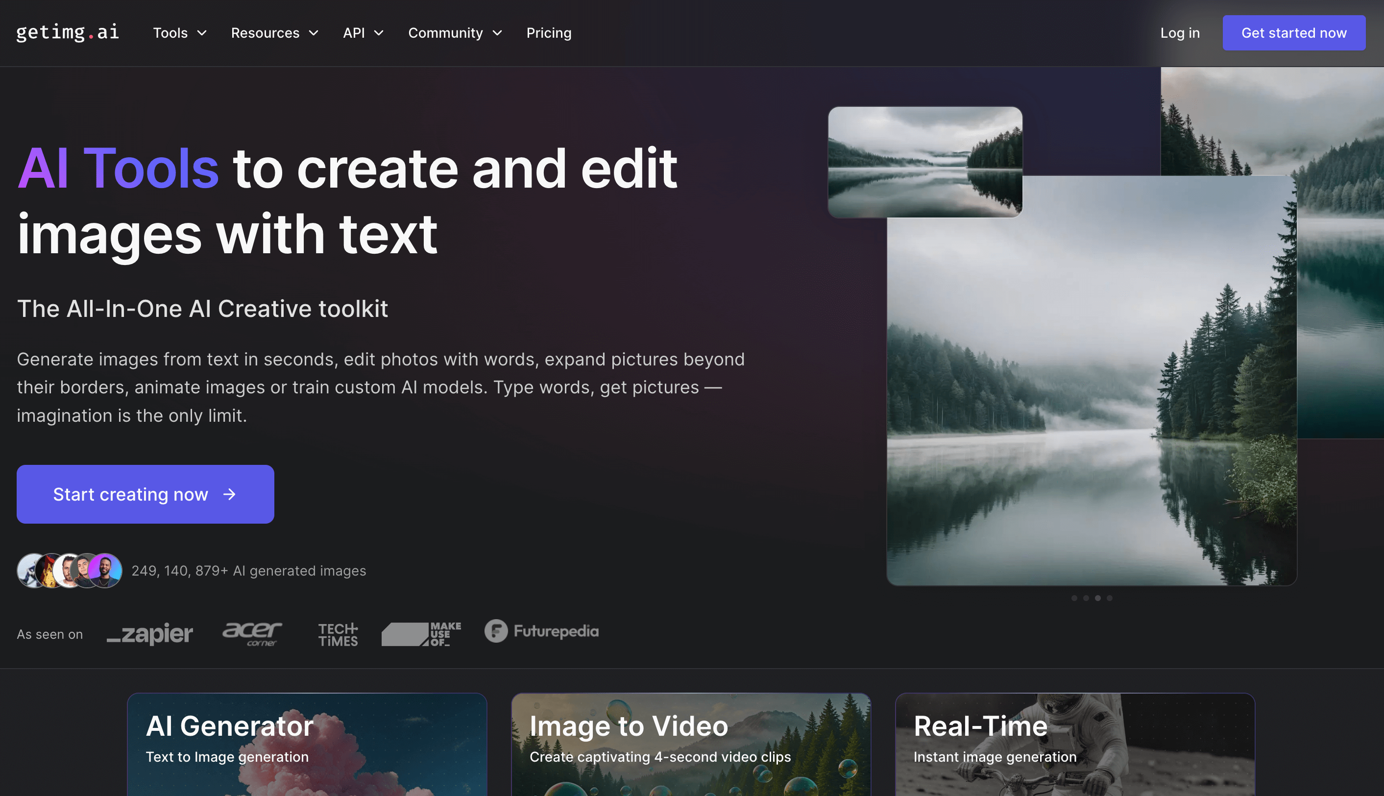Click the Get started now button
The height and width of the screenshot is (796, 1384).
1294,32
